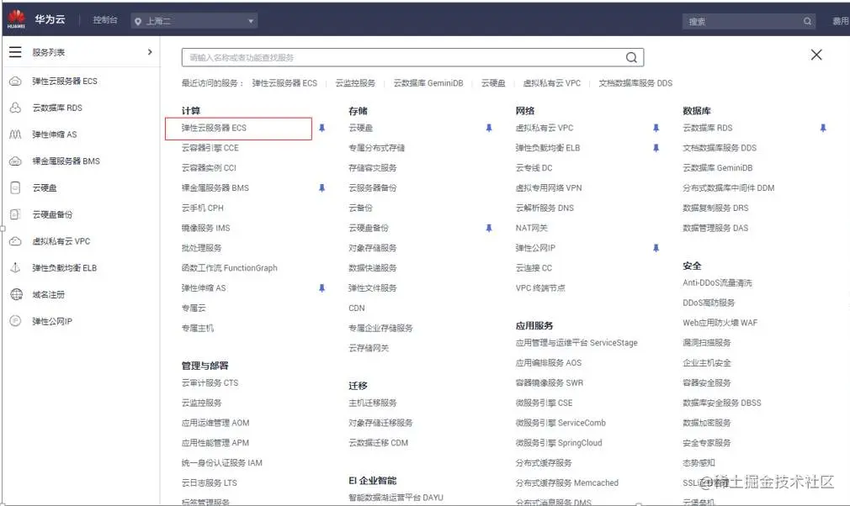Open 智能数据湖运营平台 DAYU
The height and width of the screenshot is (506, 850).
396,498
